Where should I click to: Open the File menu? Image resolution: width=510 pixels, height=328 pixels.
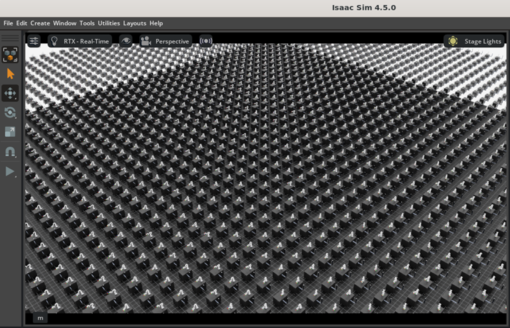tap(8, 23)
